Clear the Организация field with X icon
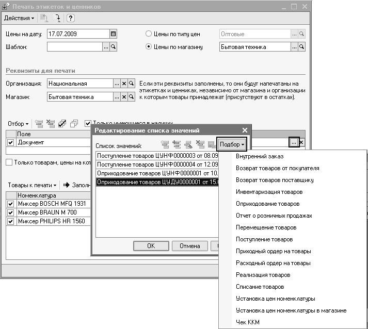 [124, 84]
